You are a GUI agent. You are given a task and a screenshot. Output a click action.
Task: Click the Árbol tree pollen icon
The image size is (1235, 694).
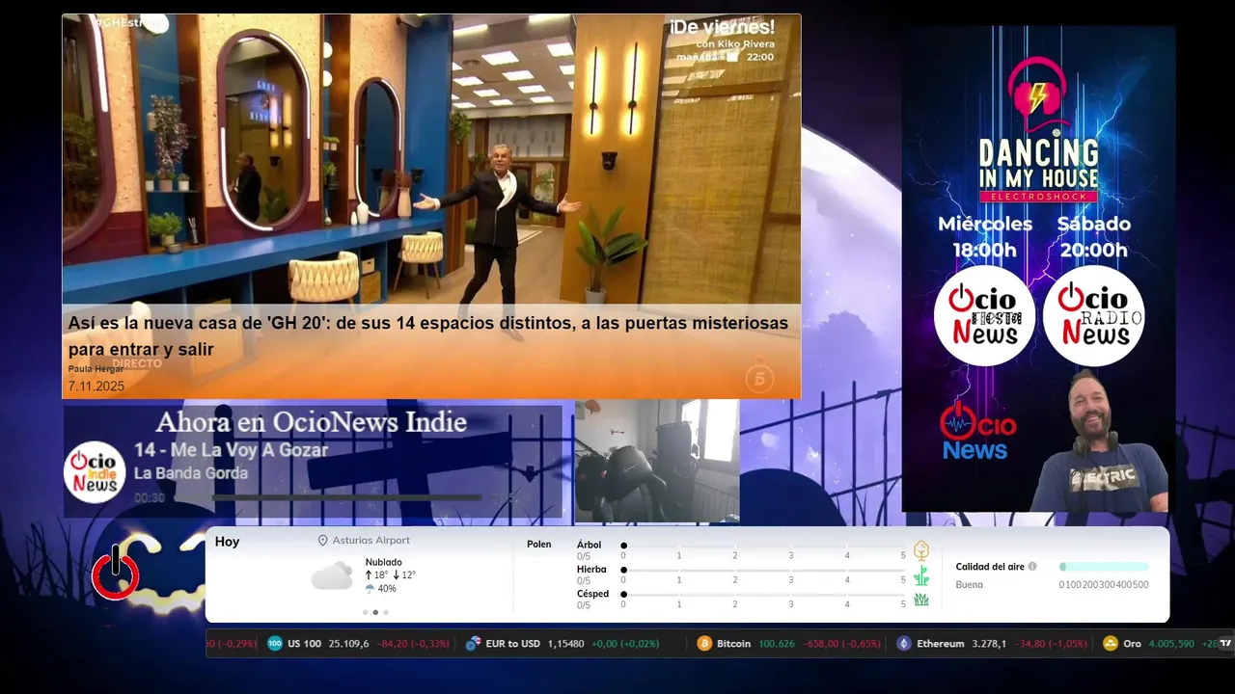(x=921, y=550)
